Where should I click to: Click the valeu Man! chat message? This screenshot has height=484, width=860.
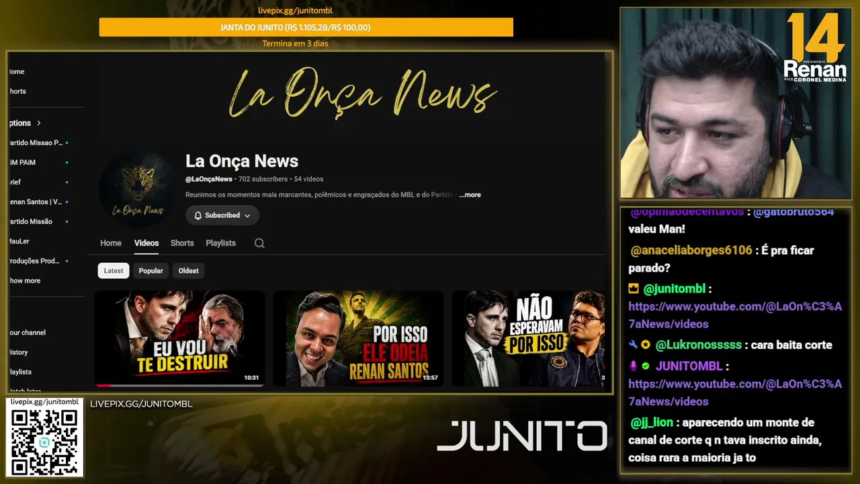pyautogui.click(x=656, y=229)
